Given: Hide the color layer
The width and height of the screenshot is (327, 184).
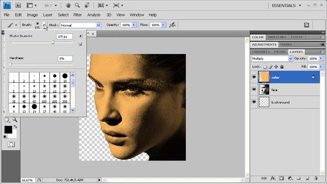Looking at the screenshot, I should point(254,77).
